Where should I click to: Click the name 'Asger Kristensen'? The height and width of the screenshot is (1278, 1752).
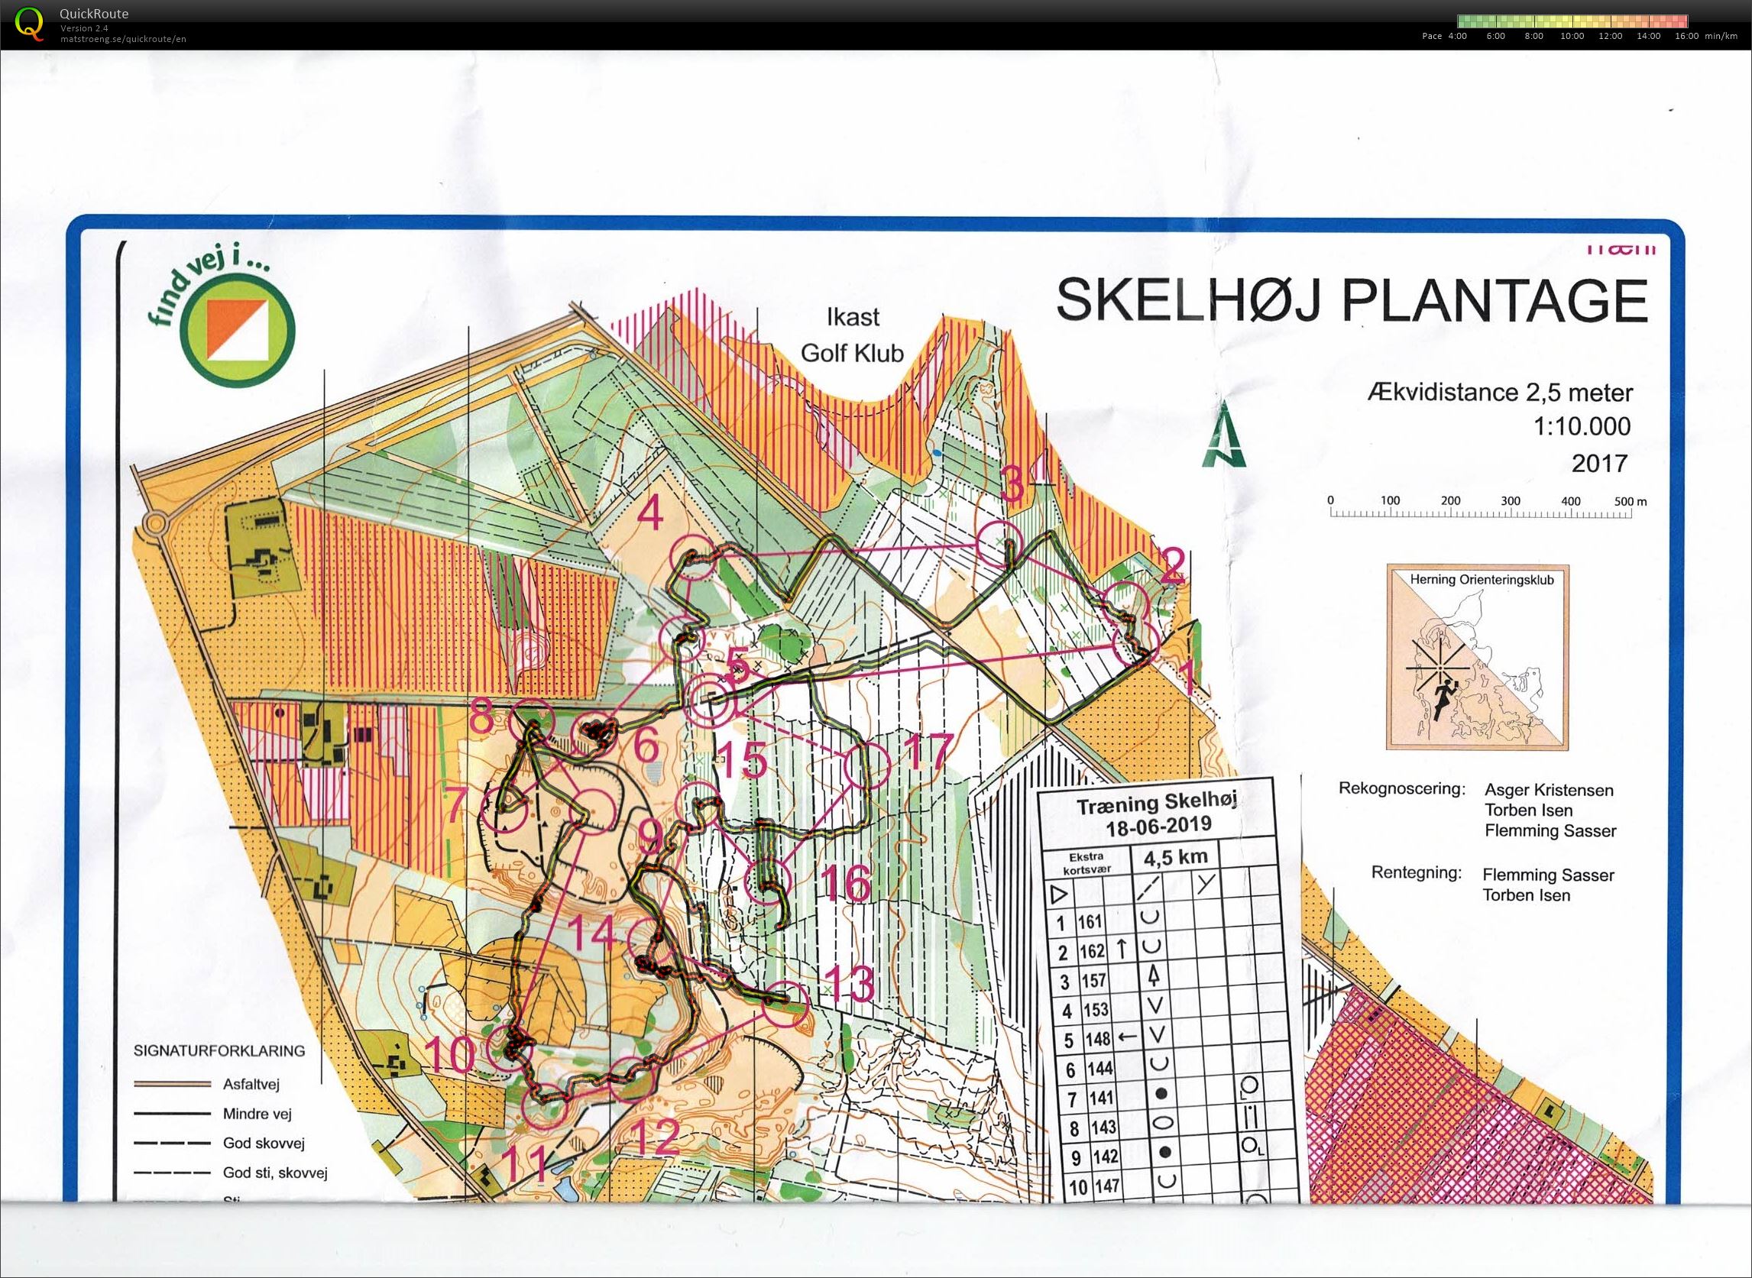click(x=1549, y=791)
